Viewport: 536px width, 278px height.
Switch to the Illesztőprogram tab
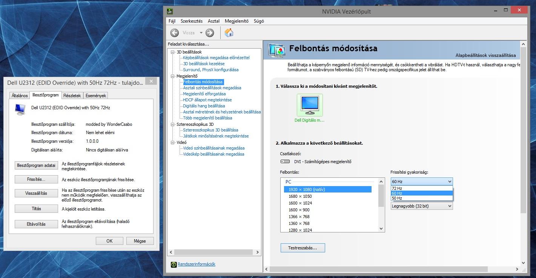pyautogui.click(x=45, y=95)
